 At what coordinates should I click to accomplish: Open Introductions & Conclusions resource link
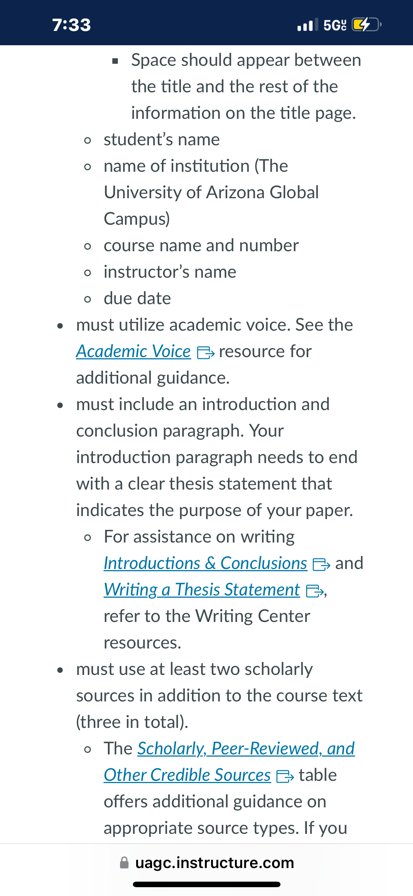tap(205, 563)
